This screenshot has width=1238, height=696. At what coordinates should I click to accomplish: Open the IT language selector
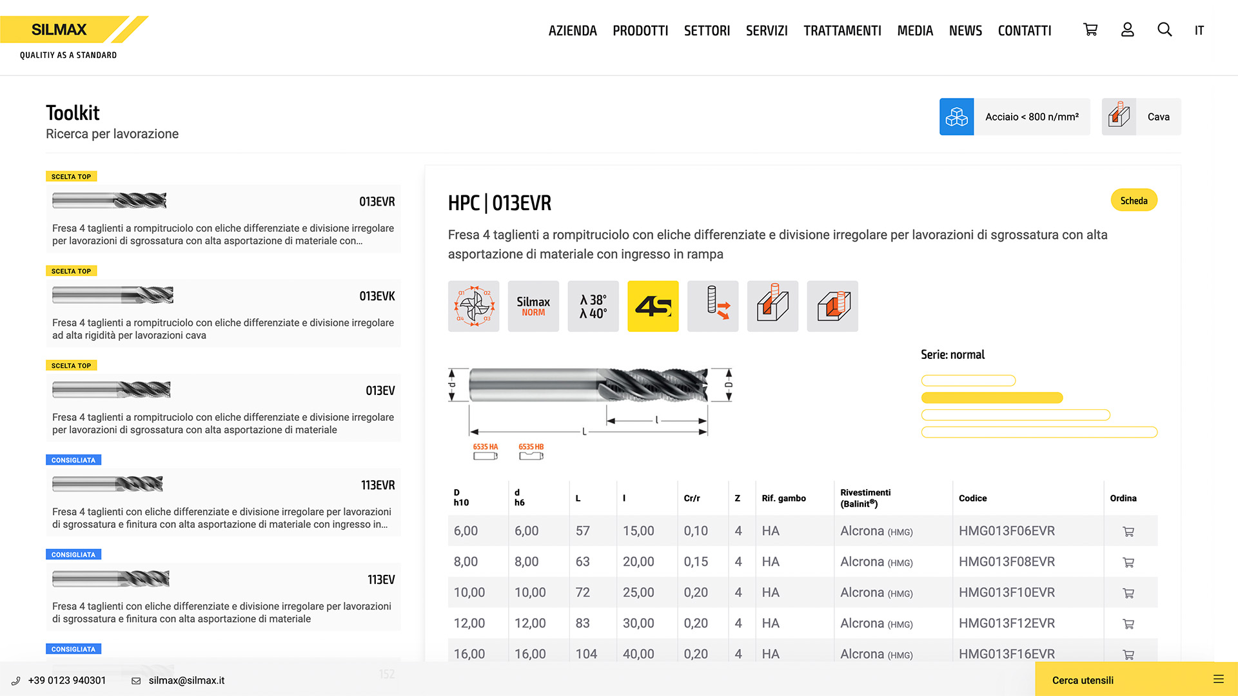[1199, 30]
